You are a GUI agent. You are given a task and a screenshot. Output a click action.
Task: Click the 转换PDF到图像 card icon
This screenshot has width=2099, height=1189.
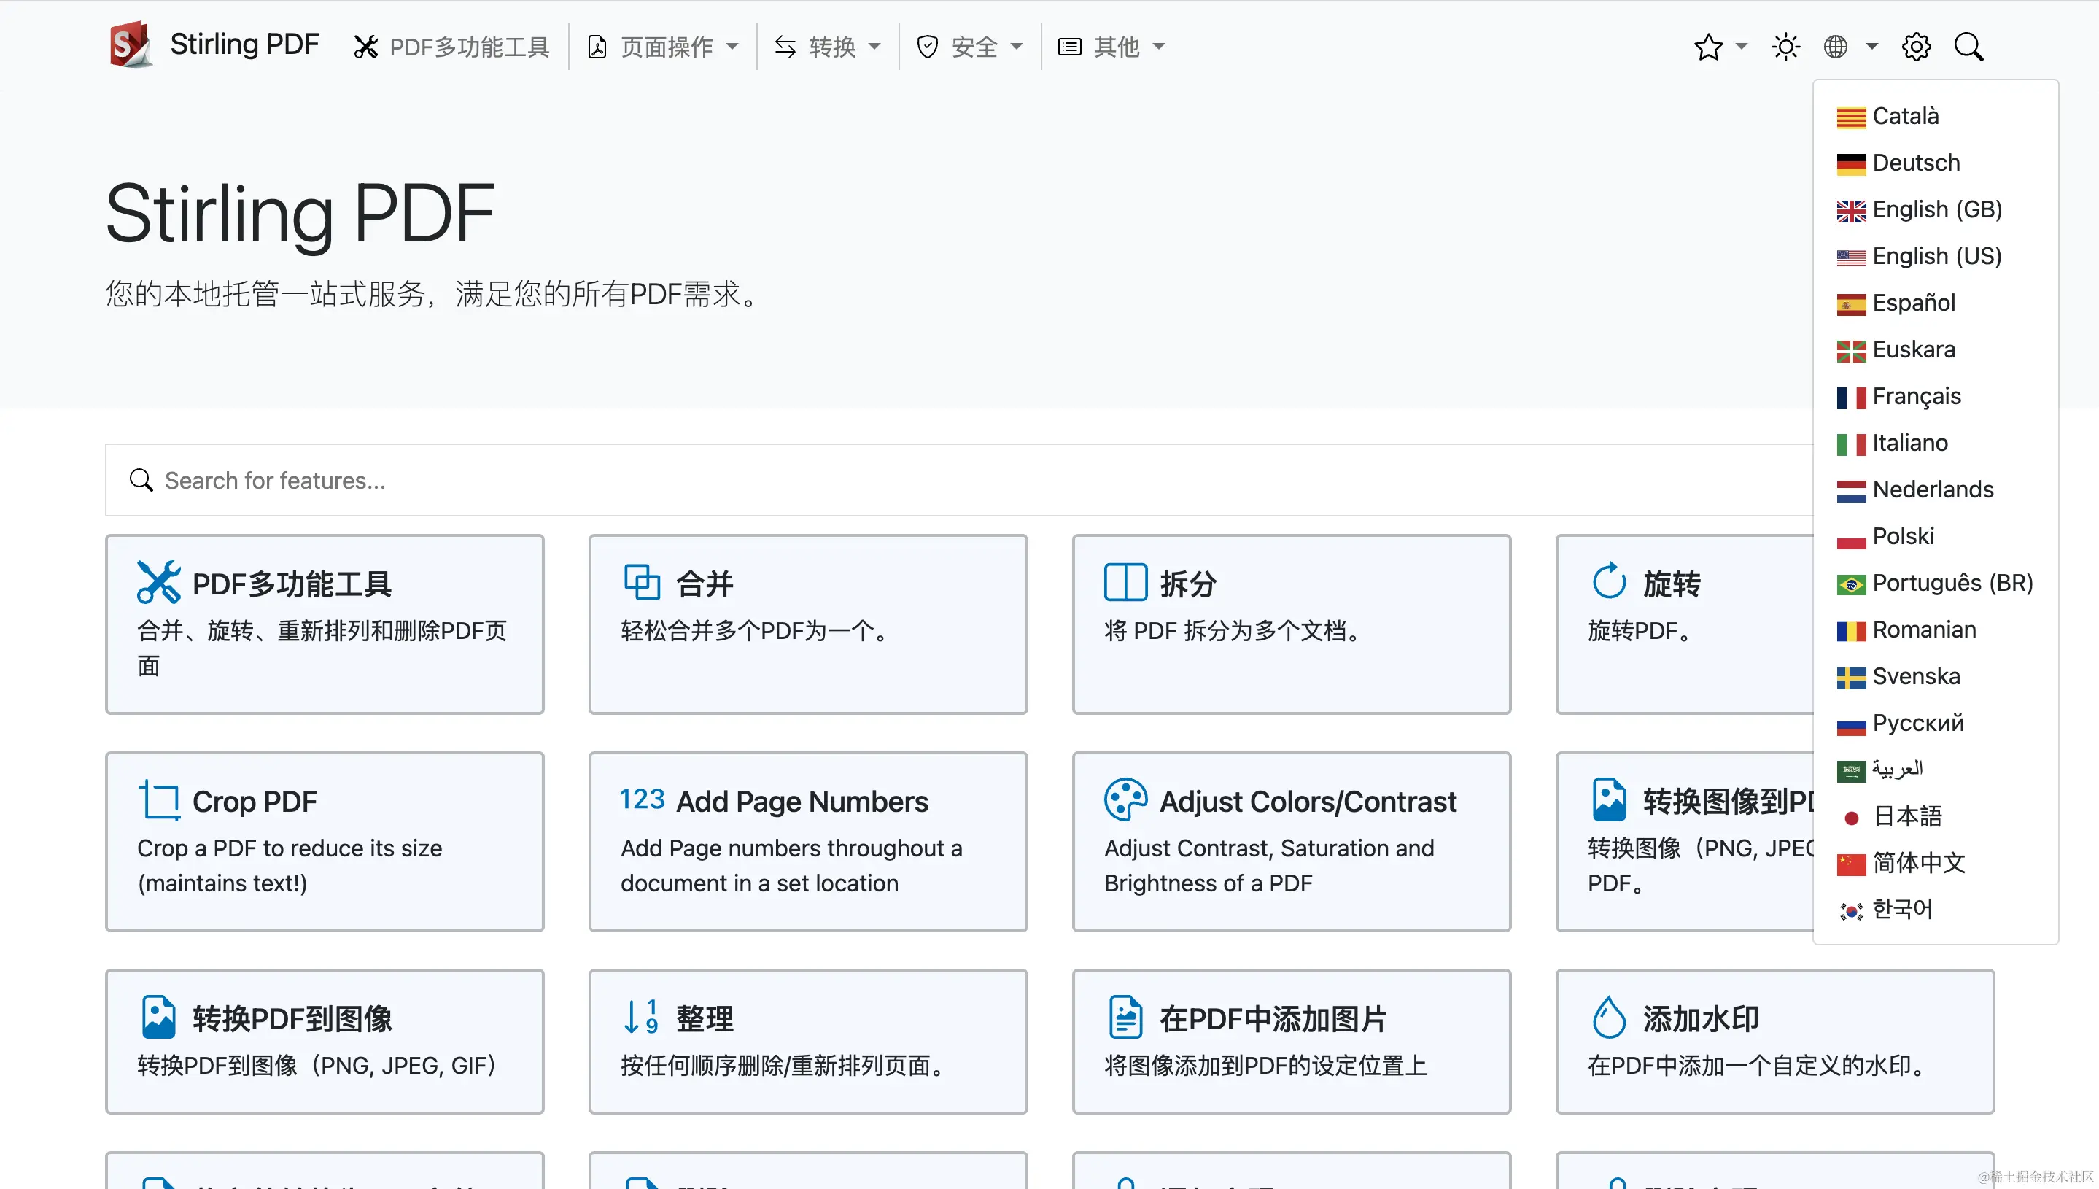pos(159,1017)
